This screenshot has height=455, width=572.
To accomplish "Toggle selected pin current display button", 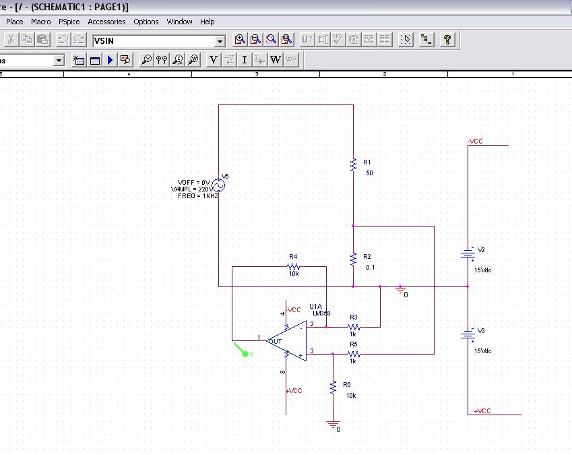I will 260,60.
